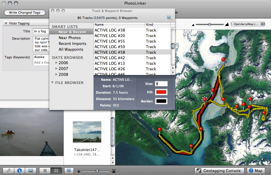Select track row ACTIVE LOG #50
Screen dimensions: 271x175
point(132,47)
